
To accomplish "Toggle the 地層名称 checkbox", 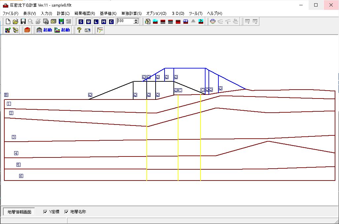I will coord(66,212).
